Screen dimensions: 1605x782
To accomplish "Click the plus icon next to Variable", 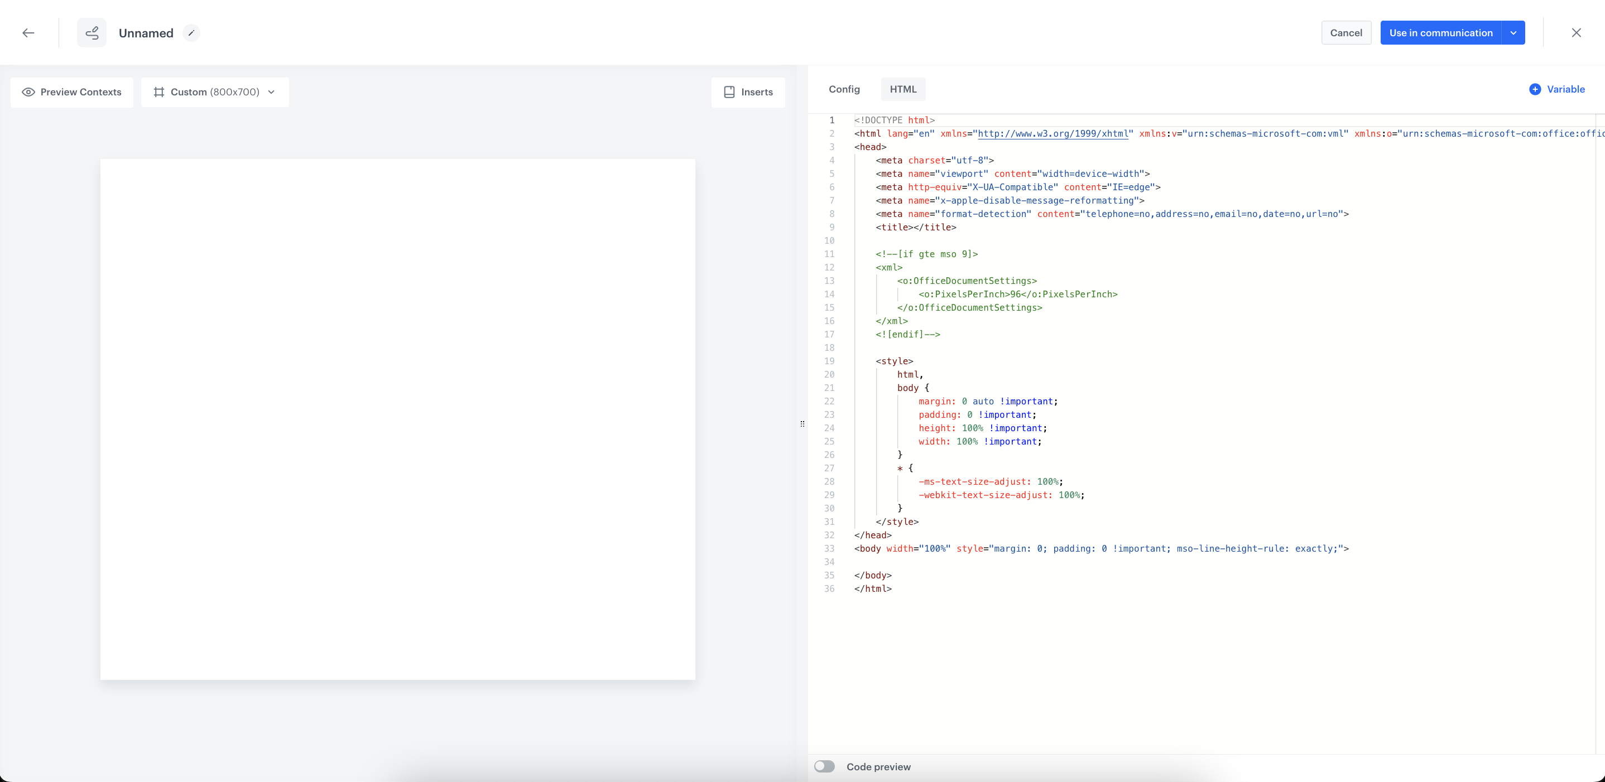I will (1535, 89).
